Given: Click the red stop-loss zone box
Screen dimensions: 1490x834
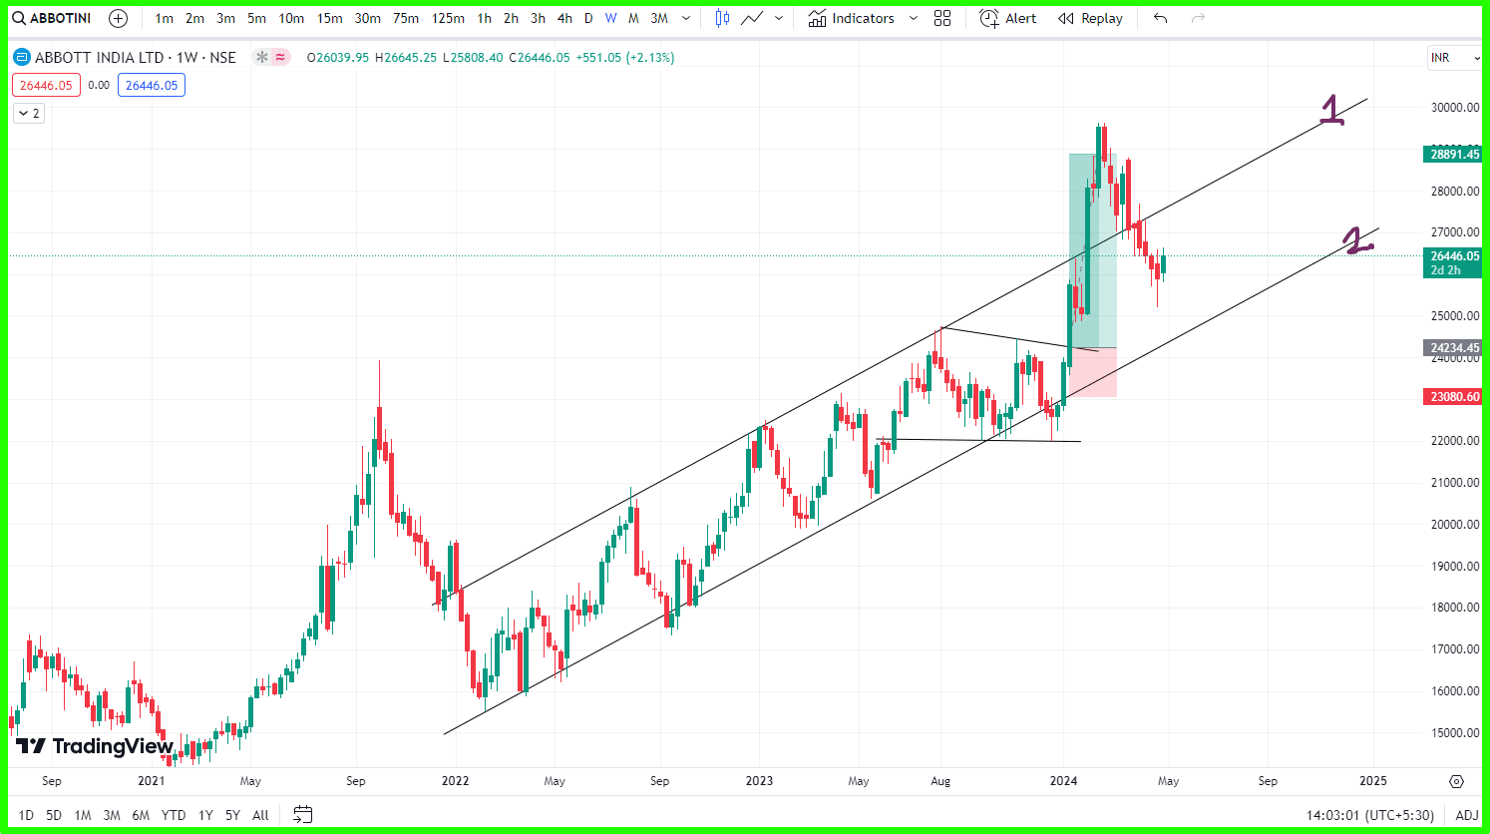Looking at the screenshot, I should (1092, 372).
